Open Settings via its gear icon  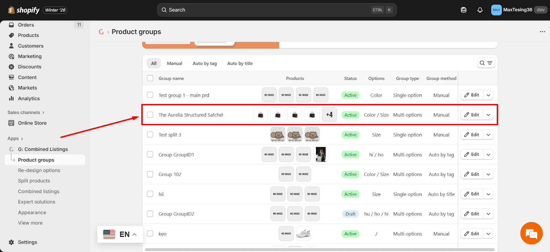click(x=11, y=242)
